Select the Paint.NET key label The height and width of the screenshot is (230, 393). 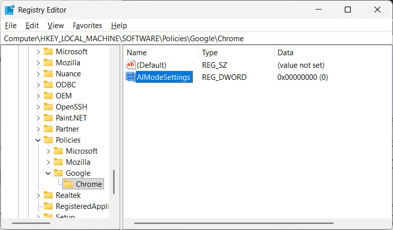pyautogui.click(x=71, y=118)
